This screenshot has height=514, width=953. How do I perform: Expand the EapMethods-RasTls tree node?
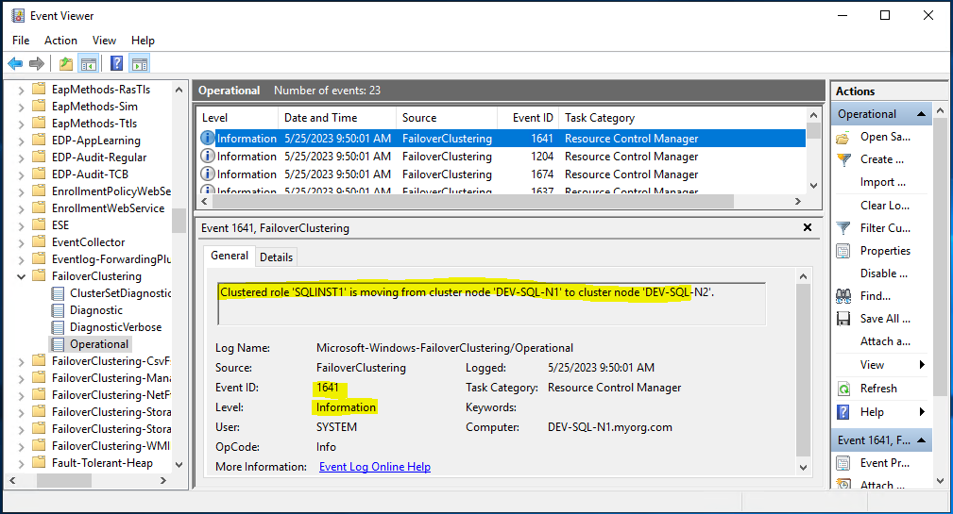(22, 90)
